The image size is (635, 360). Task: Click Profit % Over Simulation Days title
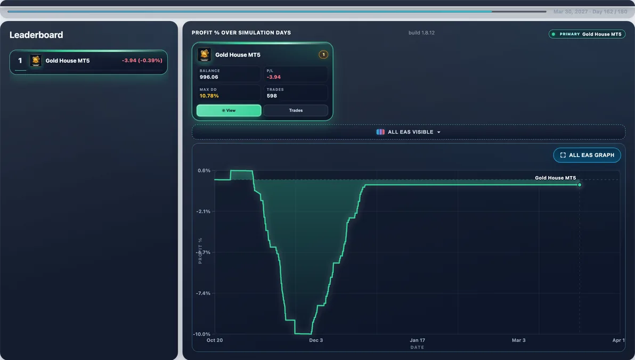241,33
